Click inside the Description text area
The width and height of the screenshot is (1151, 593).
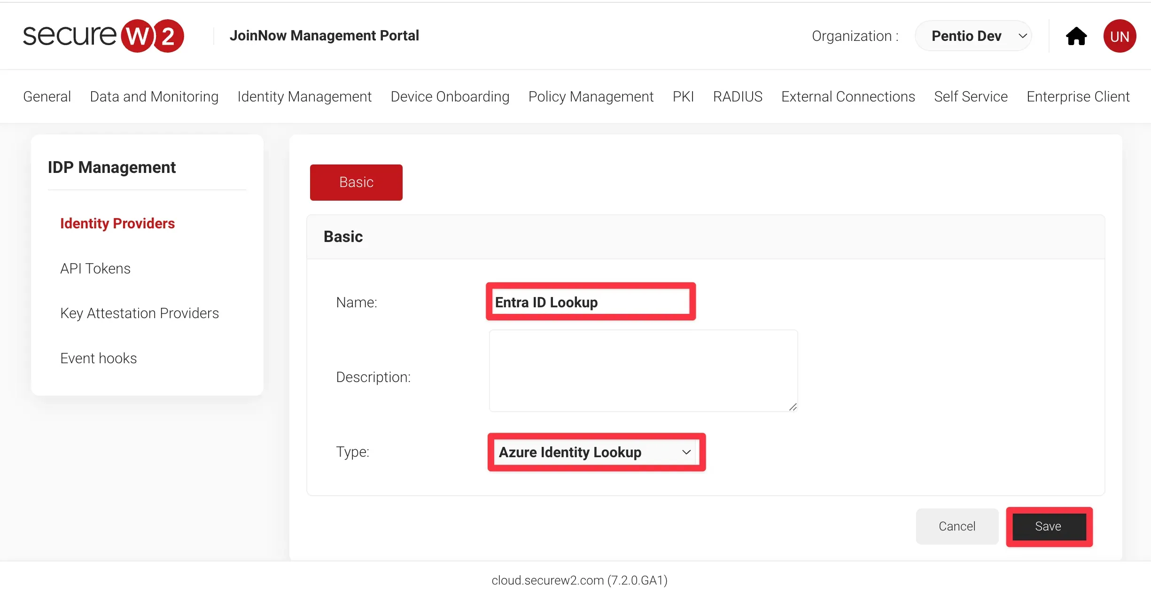point(643,371)
